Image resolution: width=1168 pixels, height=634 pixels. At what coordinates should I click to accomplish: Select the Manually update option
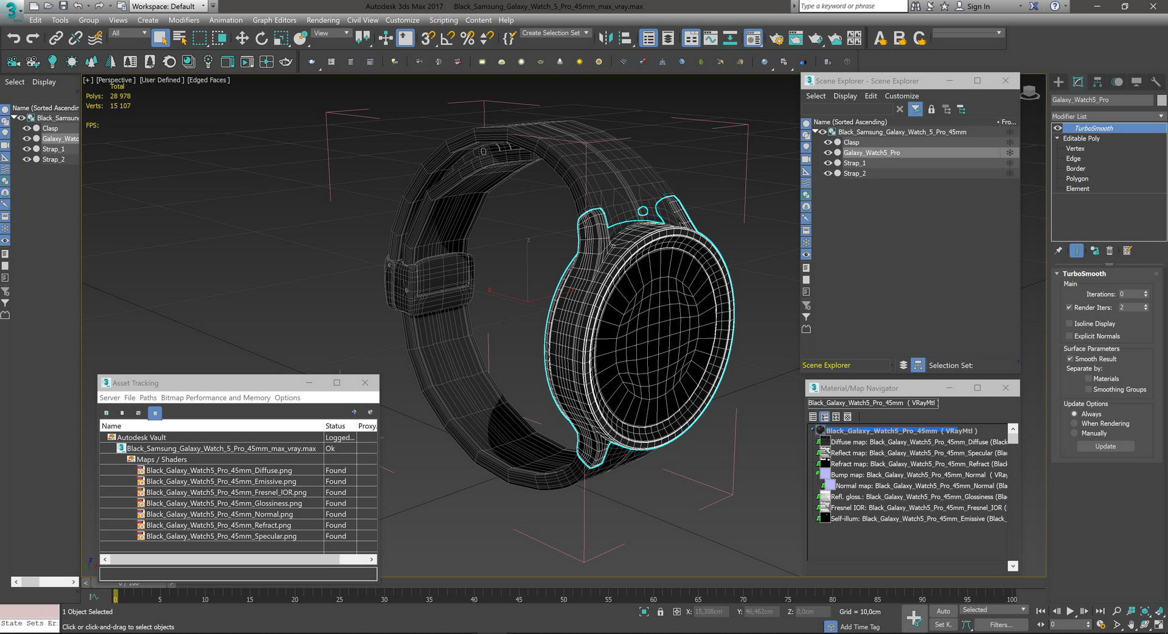(1074, 433)
